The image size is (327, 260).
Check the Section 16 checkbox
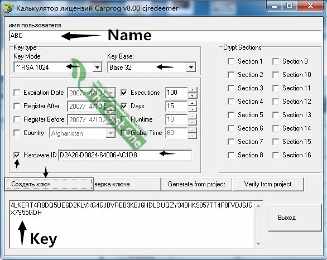[x=276, y=155]
